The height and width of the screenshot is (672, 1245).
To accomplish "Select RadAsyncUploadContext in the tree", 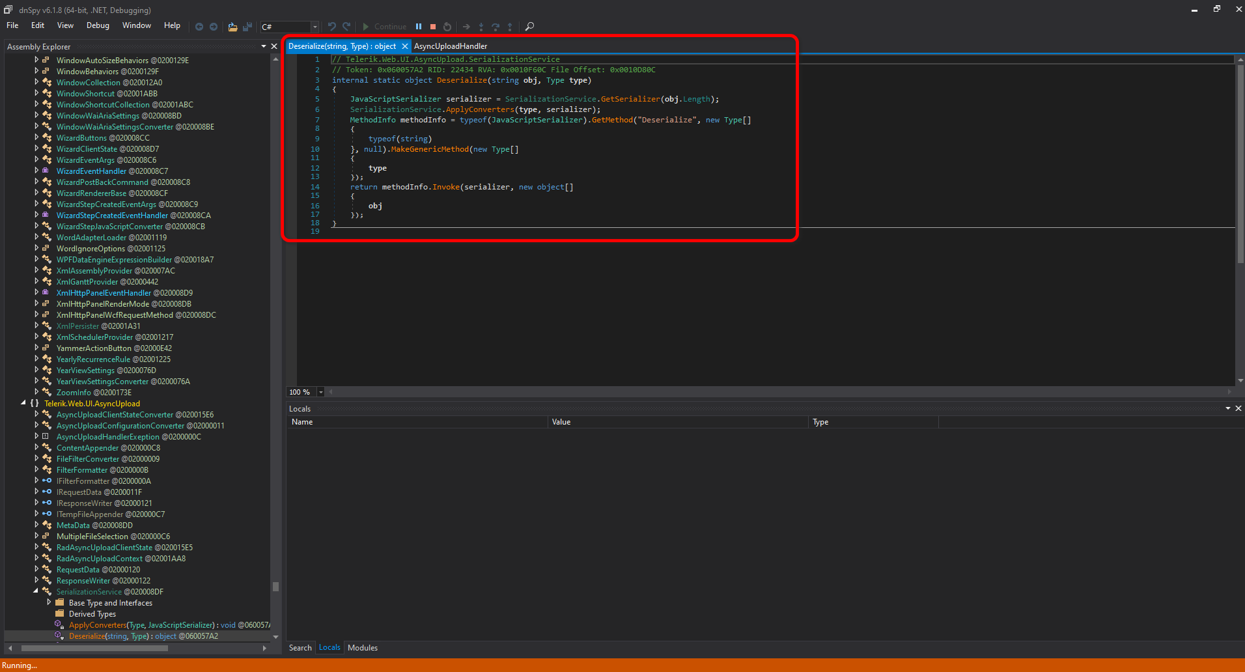I will point(99,559).
